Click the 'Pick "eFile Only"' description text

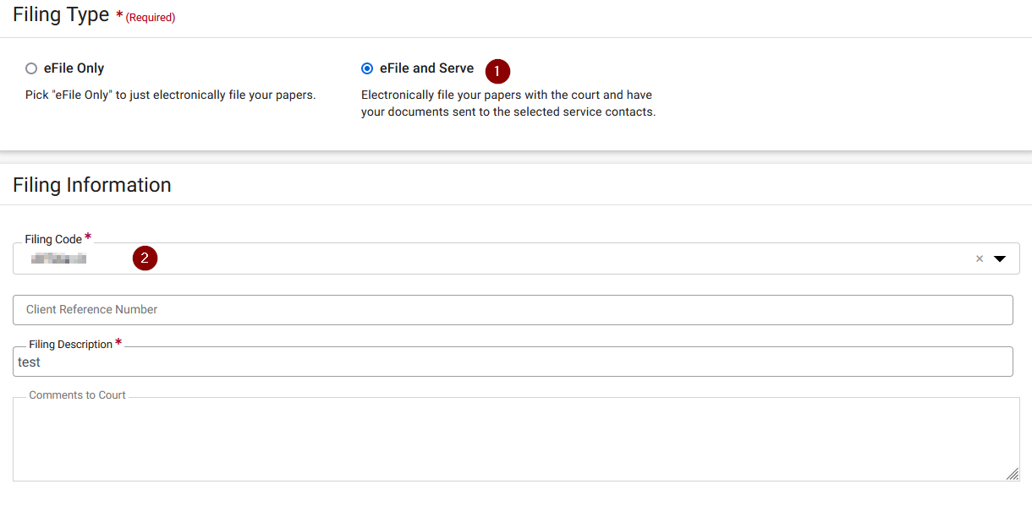[171, 95]
